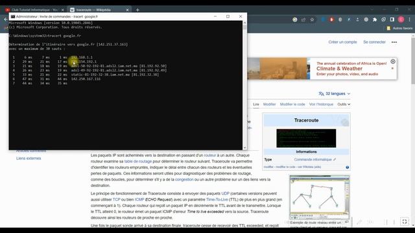Follow the table de routage link
The width and height of the screenshot is (415, 233).
(x=138, y=161)
